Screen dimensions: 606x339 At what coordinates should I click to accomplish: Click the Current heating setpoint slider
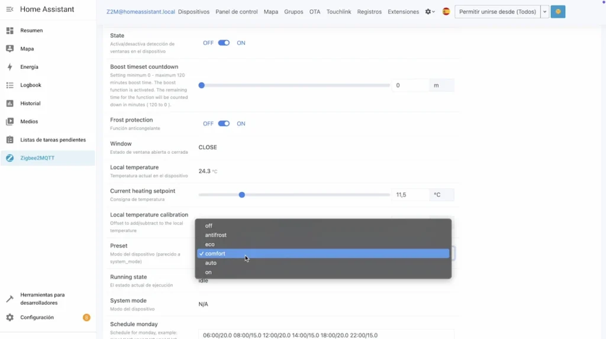click(294, 195)
